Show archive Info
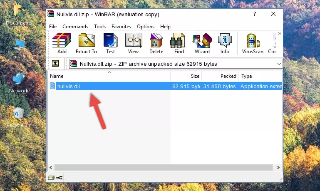 (225, 43)
